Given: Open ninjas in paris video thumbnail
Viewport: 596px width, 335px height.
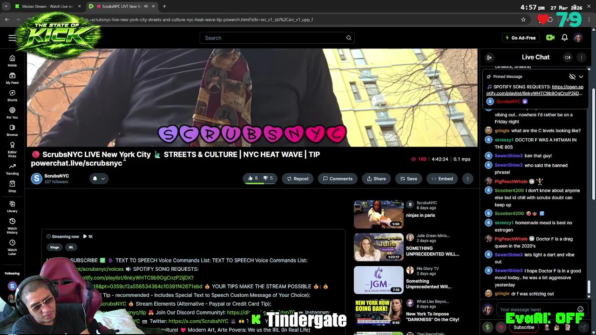Looking at the screenshot, I should [x=379, y=214].
